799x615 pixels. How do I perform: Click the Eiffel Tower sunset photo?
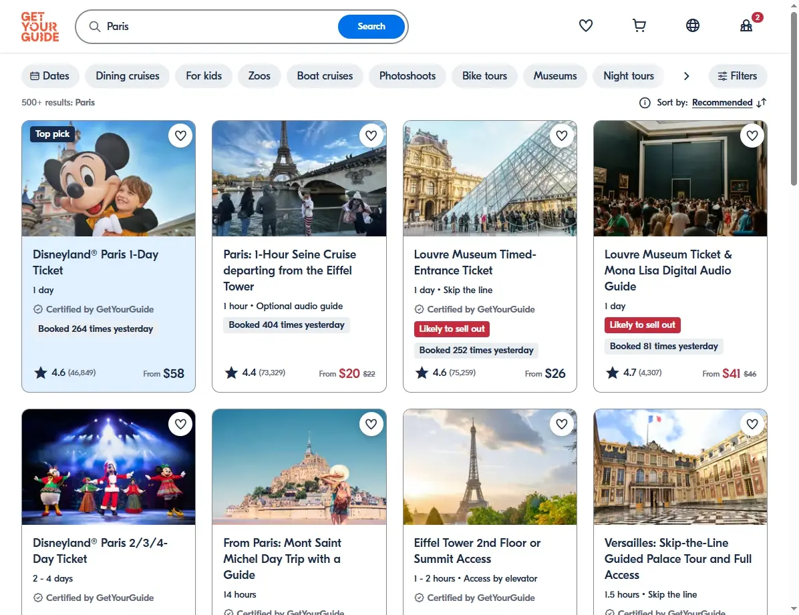click(490, 467)
